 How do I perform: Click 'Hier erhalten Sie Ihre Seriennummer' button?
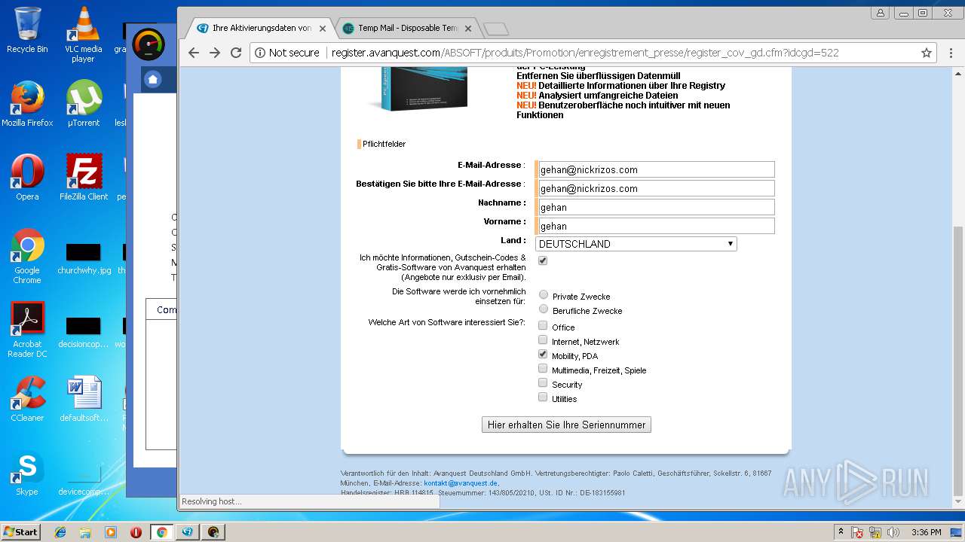coord(566,425)
